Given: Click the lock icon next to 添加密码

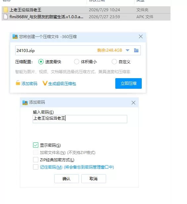Looking at the screenshot, I should [x=18, y=83].
